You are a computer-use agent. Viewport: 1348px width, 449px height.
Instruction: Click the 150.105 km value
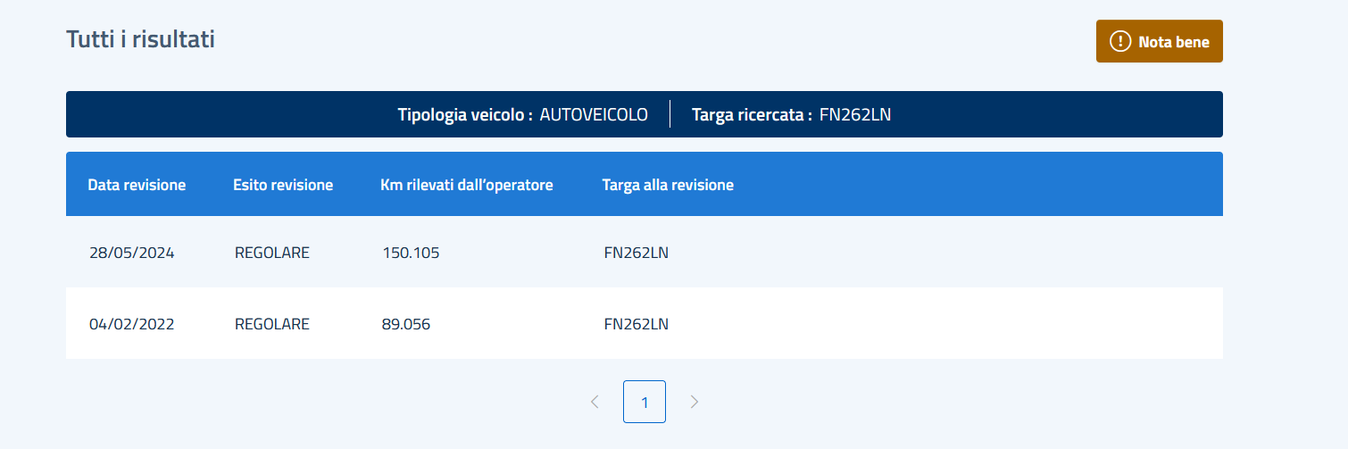coord(411,253)
